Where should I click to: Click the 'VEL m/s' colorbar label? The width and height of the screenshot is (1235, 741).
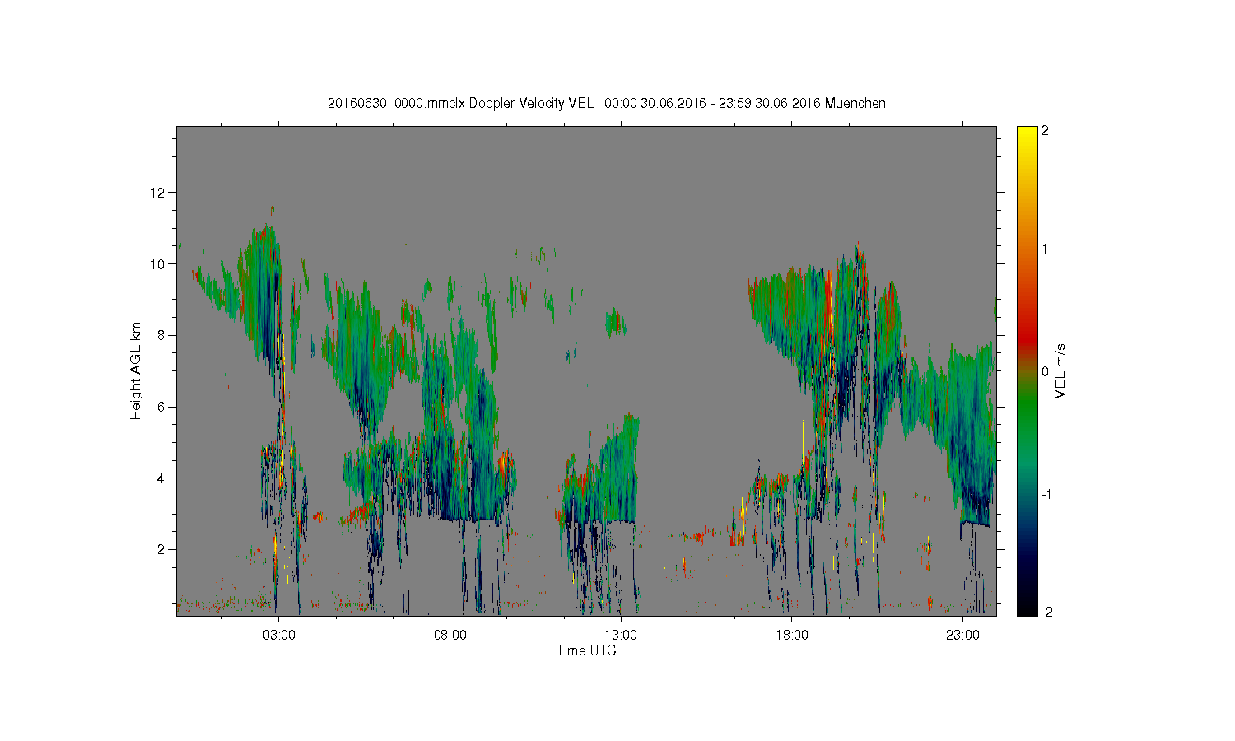tap(1060, 371)
